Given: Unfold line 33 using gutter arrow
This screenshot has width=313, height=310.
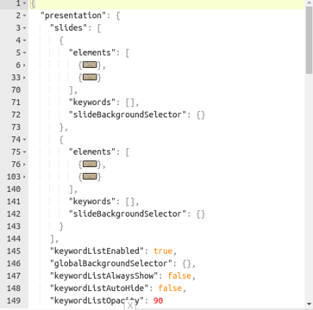Looking at the screenshot, I should 24,77.
